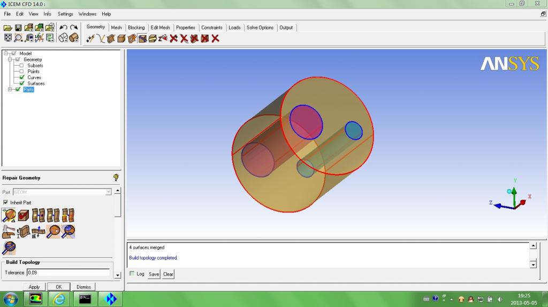Enable the Points checkbox
The height and width of the screenshot is (307, 548).
click(21, 71)
